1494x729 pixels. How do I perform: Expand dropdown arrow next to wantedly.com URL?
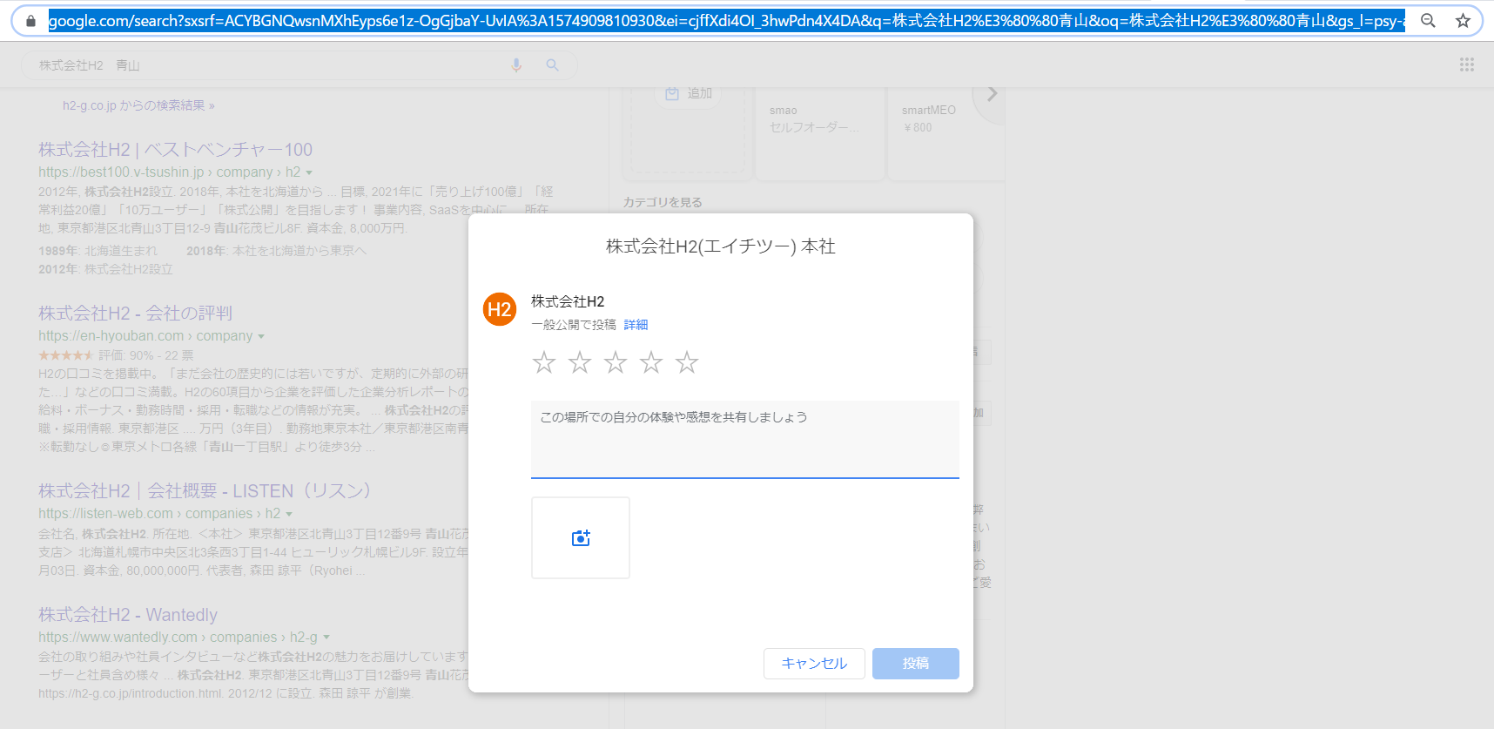tap(326, 638)
